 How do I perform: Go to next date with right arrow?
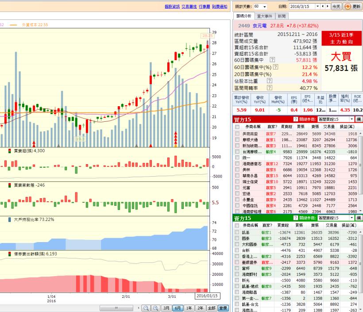tap(328, 7)
